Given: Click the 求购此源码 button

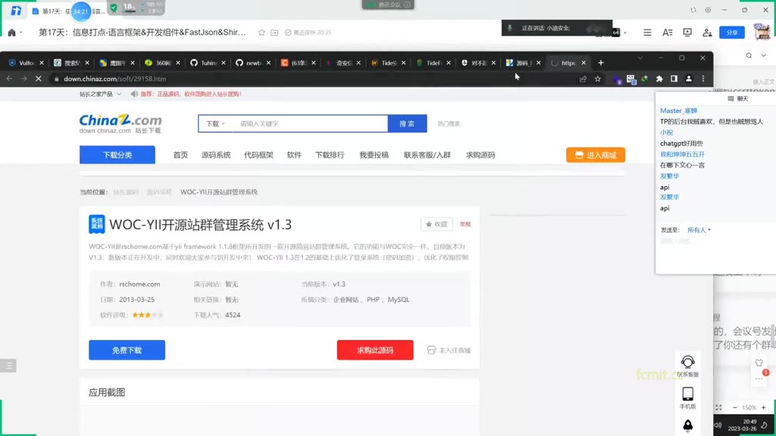Looking at the screenshot, I should pos(375,350).
